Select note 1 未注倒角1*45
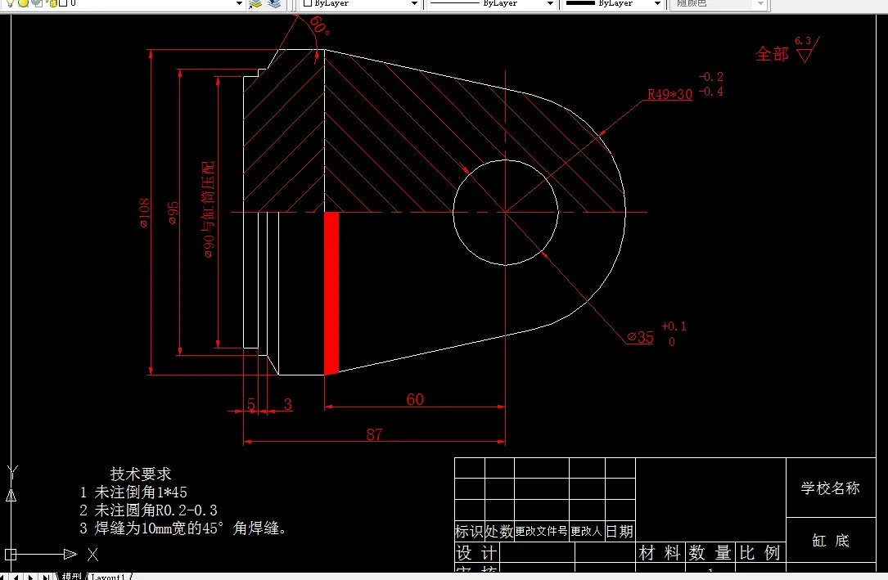 [133, 492]
